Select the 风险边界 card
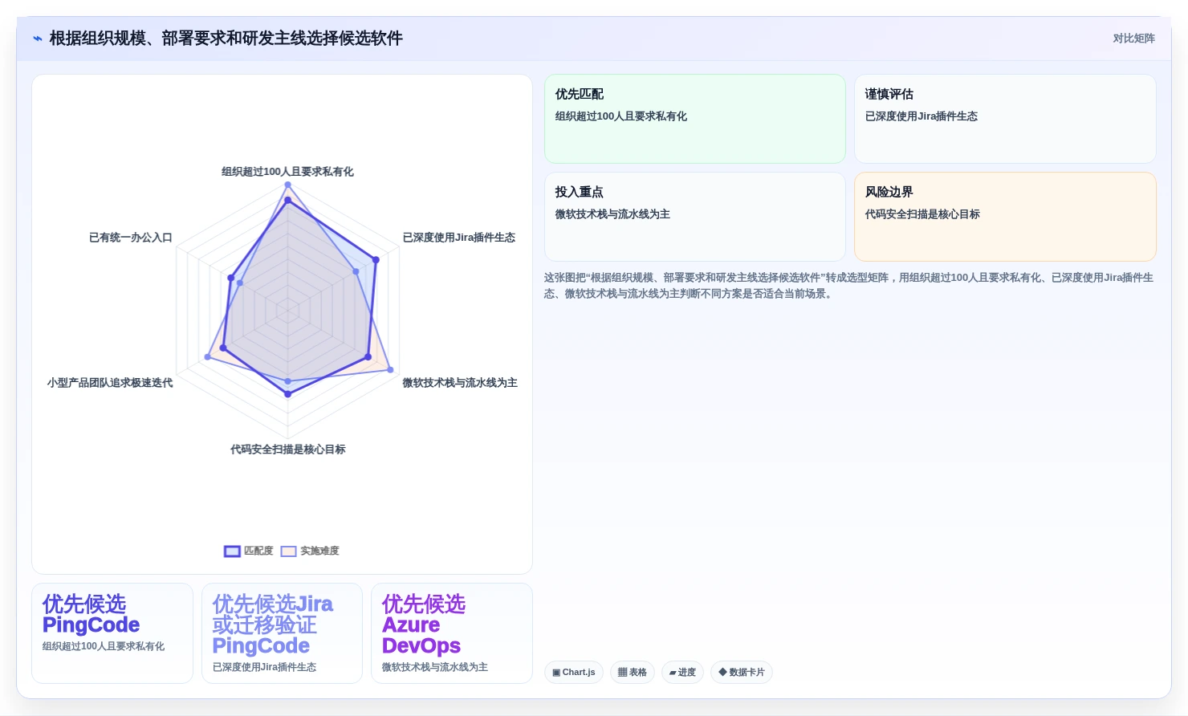This screenshot has height=716, width=1188. point(1005,217)
